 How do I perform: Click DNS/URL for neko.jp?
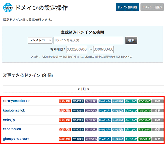(x=91, y=120)
